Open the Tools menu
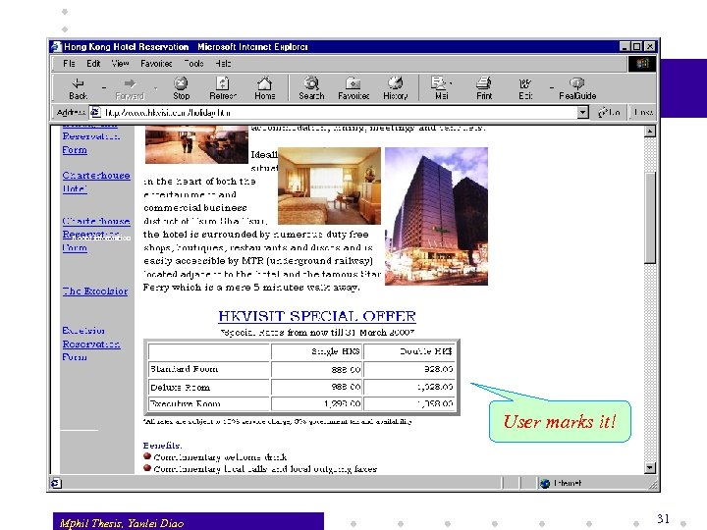The height and width of the screenshot is (530, 707). 193,64
